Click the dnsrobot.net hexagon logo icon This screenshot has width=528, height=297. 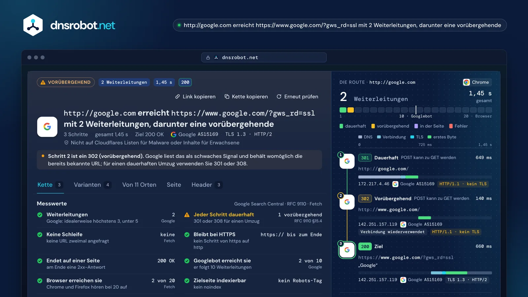(33, 25)
